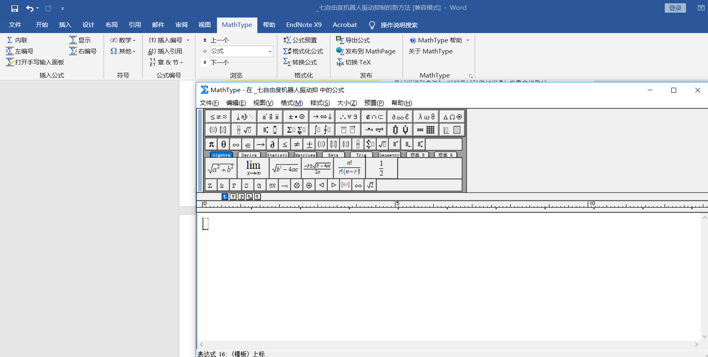Select the third tab-stop alignment button

(241, 197)
